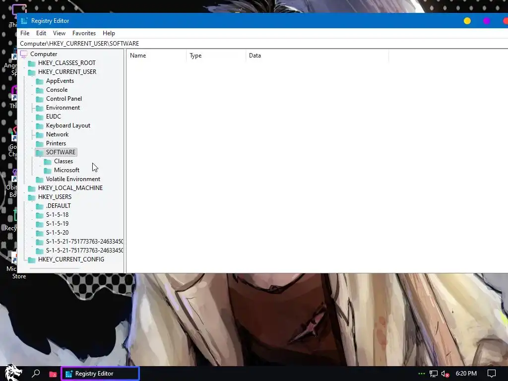Select HKEY_LOCAL_MACHINE key label
The width and height of the screenshot is (508, 381).
point(70,188)
